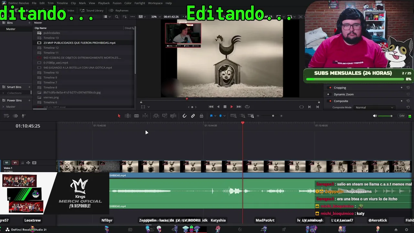Zoom out timeline with minus button
Viewport: 414px width, 233px height.
point(258,116)
